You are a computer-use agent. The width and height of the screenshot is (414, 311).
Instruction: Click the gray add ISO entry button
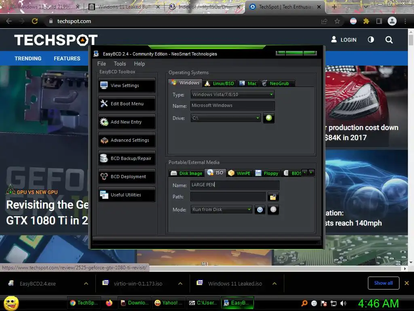(x=273, y=210)
